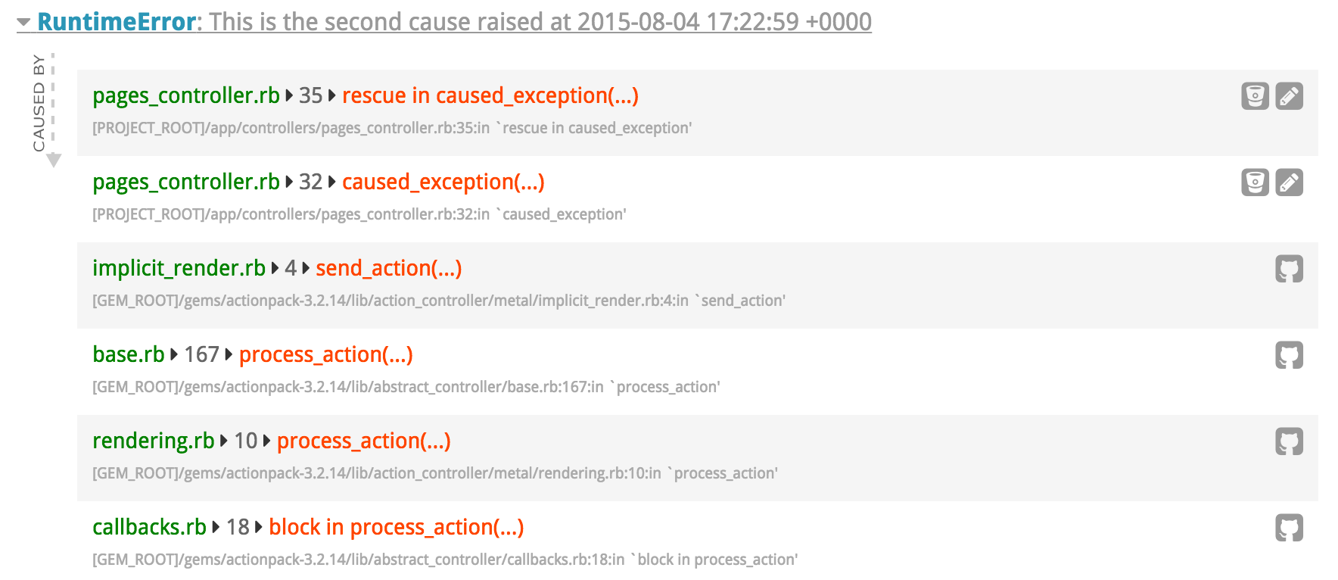Click GitHub icon on callbacks.rb row
The image size is (1338, 580).
click(1289, 528)
